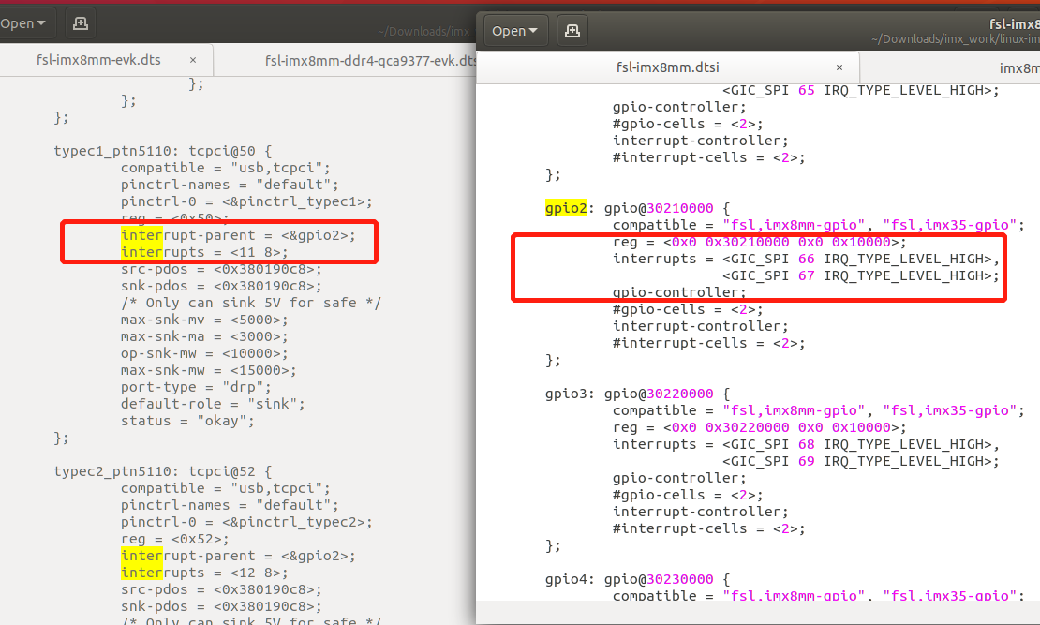Viewport: 1040px width, 625px height.
Task: Click max-snk-mw = <15000> line
Action: coord(208,370)
